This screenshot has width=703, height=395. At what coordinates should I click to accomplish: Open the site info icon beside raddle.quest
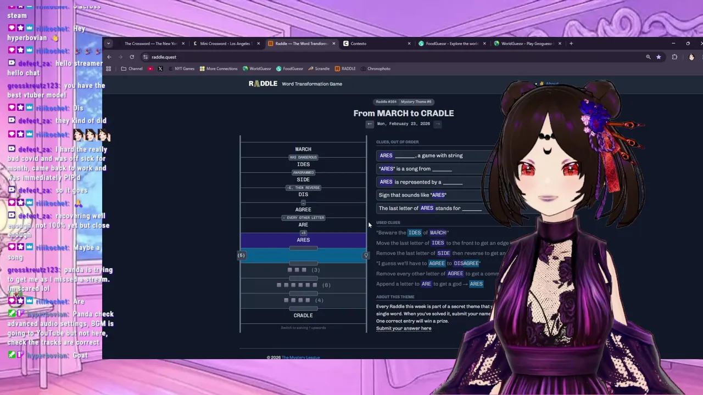[145, 57]
